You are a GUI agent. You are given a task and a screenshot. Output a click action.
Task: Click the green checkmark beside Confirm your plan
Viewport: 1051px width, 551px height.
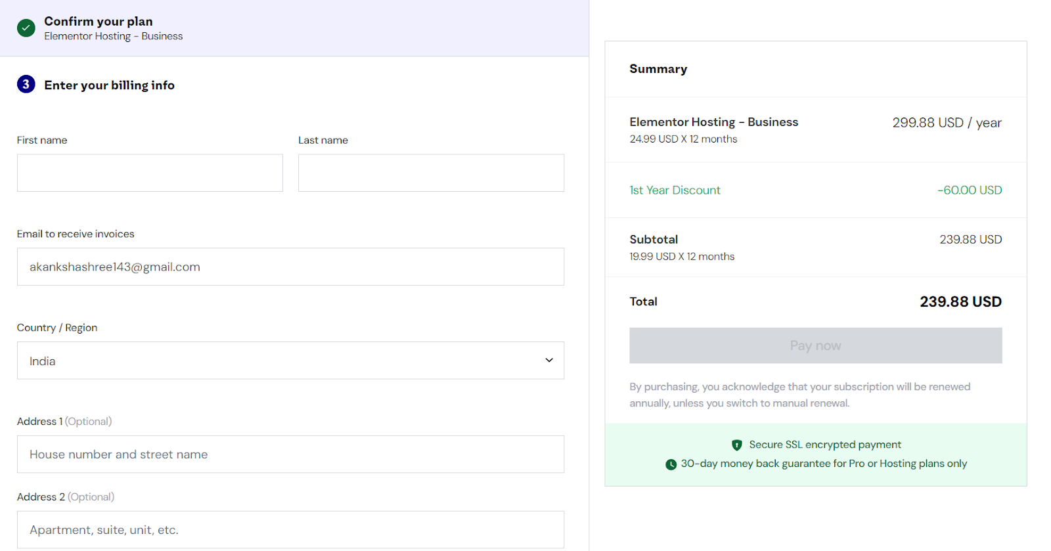point(26,28)
